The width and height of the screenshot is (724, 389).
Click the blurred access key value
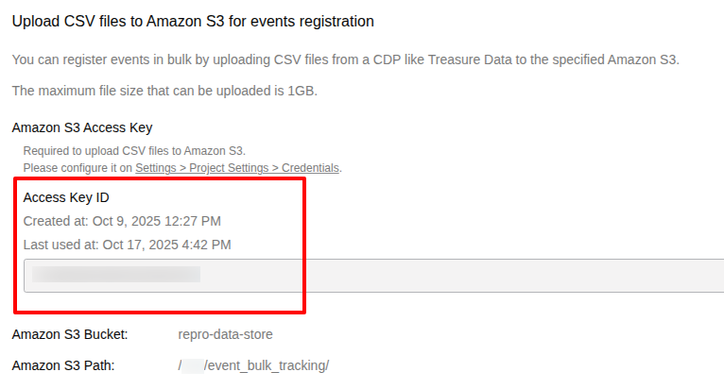(x=116, y=275)
